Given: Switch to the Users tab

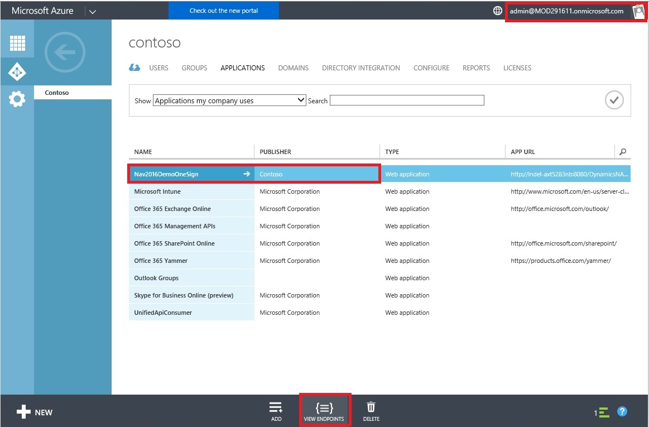Looking at the screenshot, I should (158, 68).
